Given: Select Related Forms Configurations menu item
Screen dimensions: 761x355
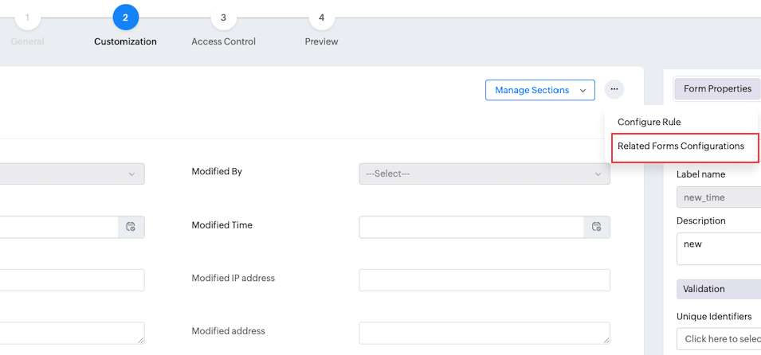Looking at the screenshot, I should [681, 146].
